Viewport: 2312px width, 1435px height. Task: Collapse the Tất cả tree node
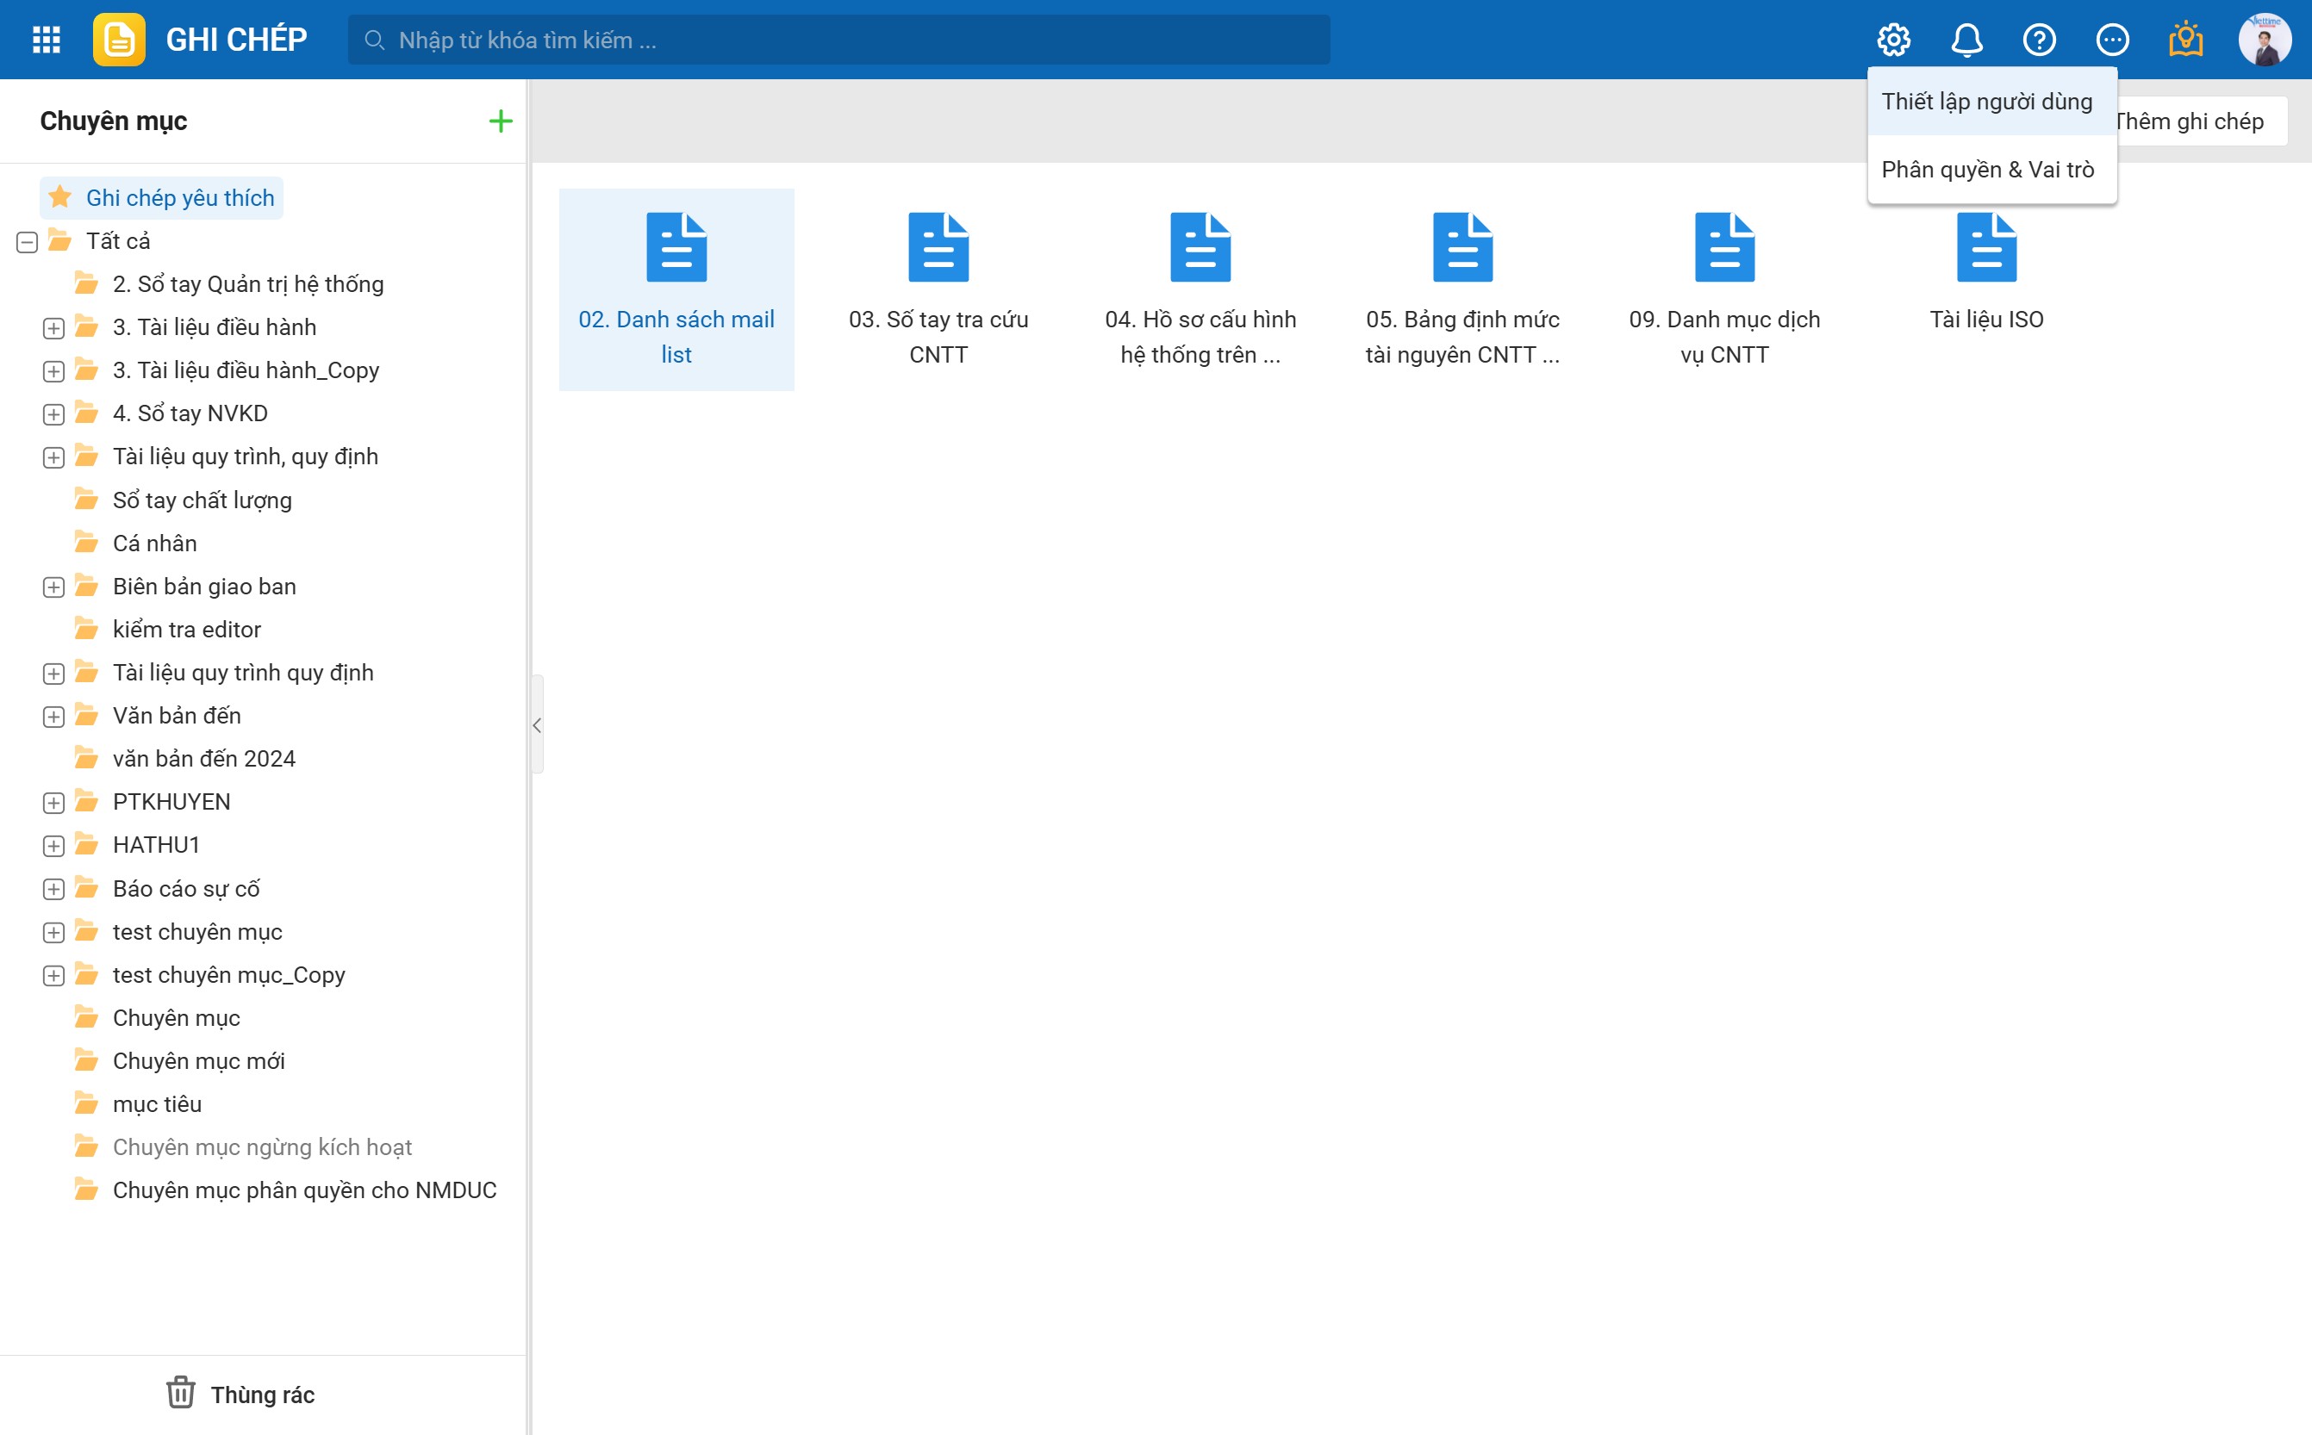(28, 242)
